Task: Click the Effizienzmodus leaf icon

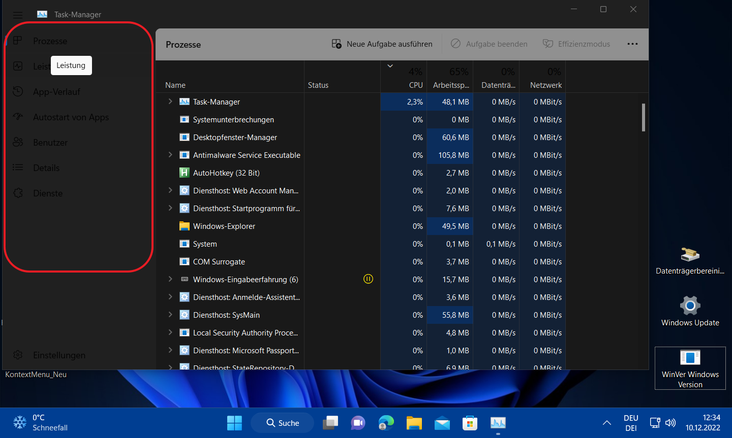Action: click(547, 44)
